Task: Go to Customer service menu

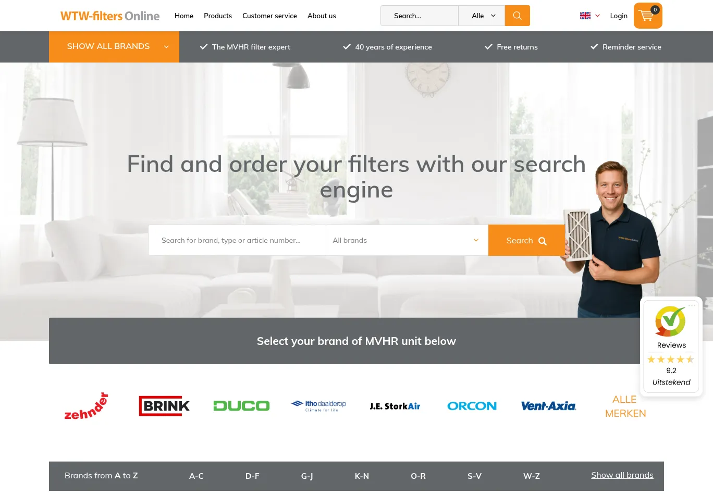Action: click(269, 16)
